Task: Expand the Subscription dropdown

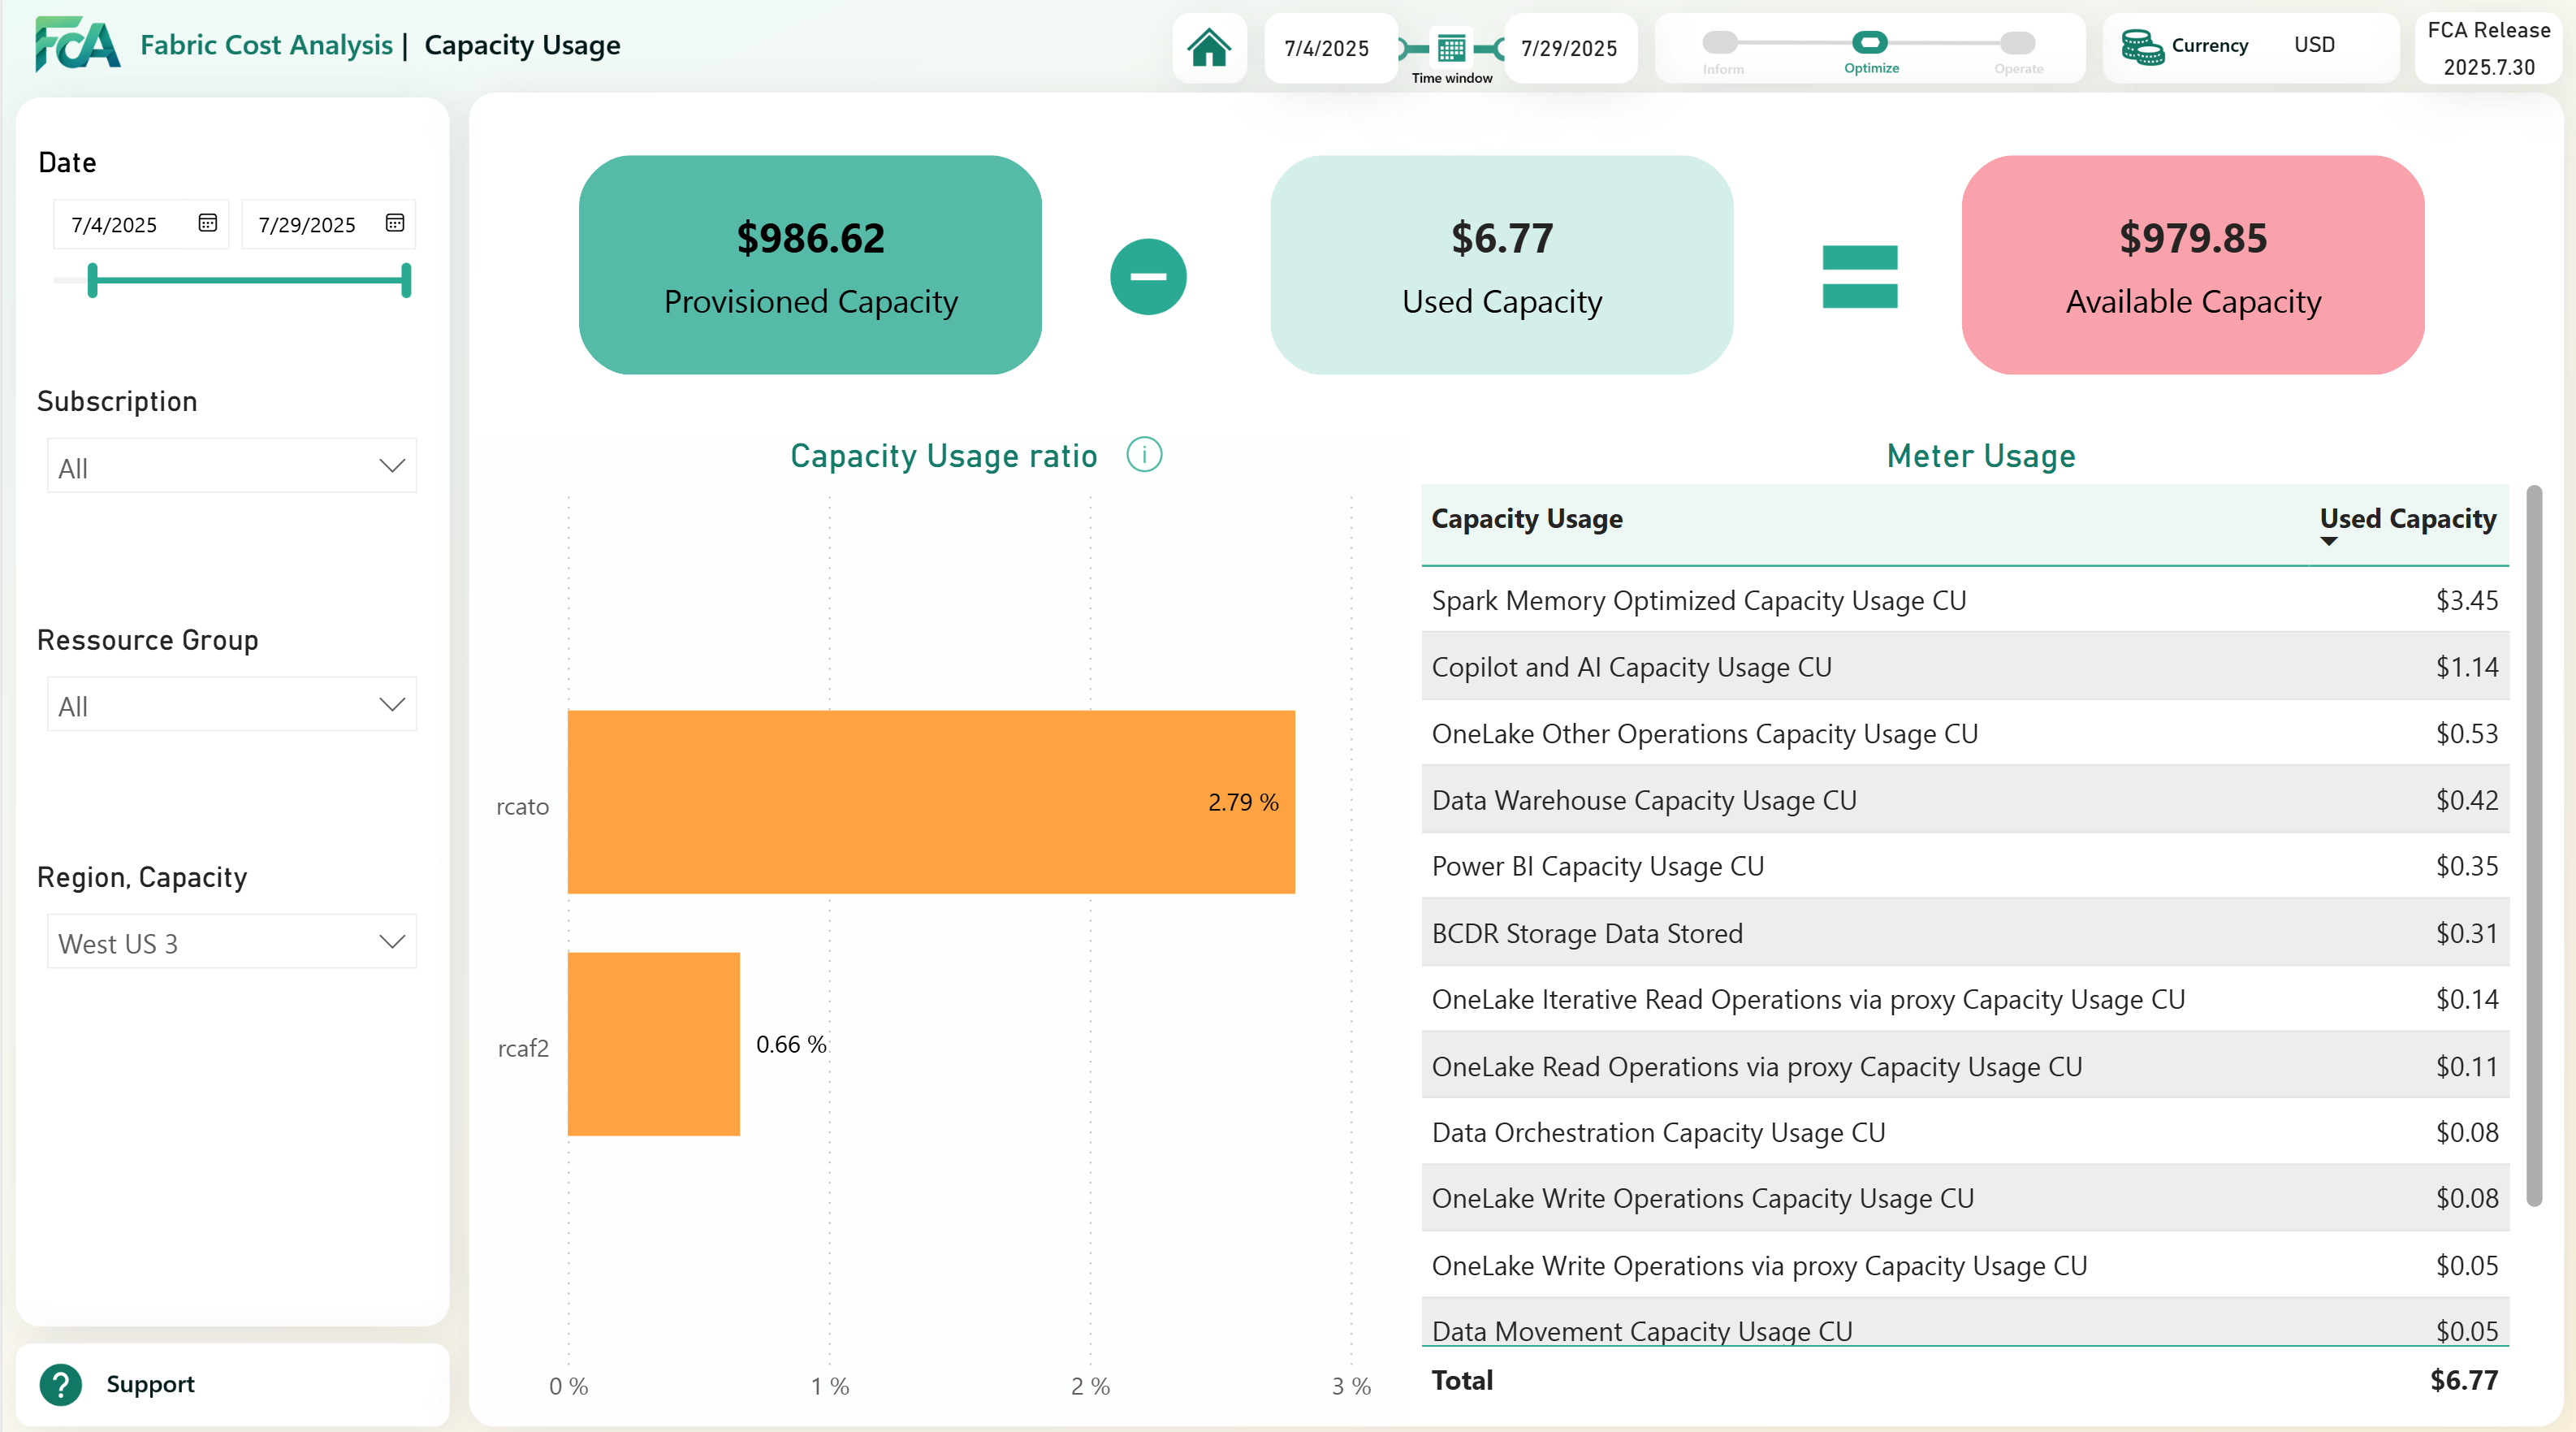Action: pyautogui.click(x=231, y=465)
